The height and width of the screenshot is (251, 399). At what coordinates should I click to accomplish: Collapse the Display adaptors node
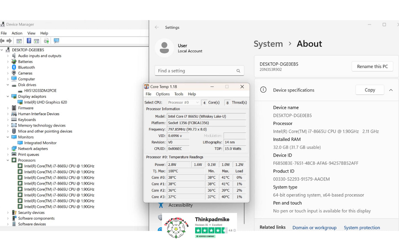point(8,96)
